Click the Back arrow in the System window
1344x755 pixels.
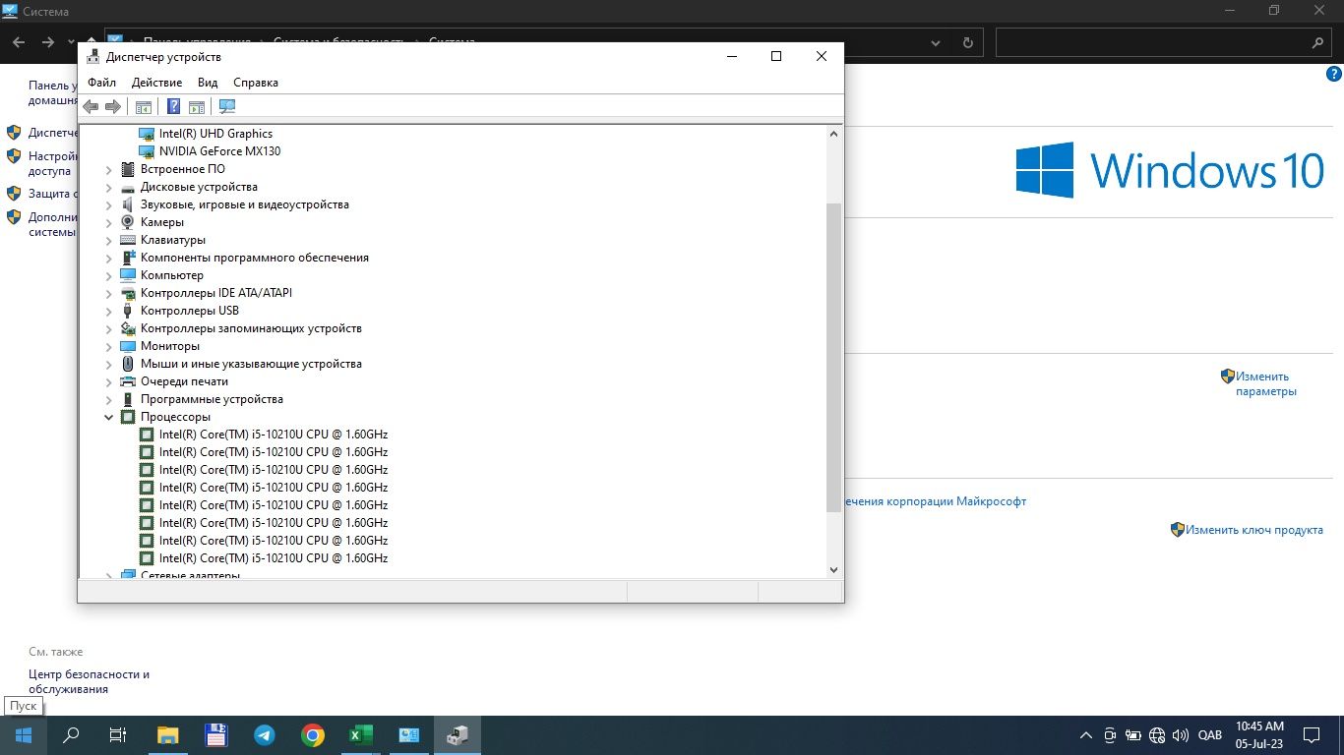[19, 42]
